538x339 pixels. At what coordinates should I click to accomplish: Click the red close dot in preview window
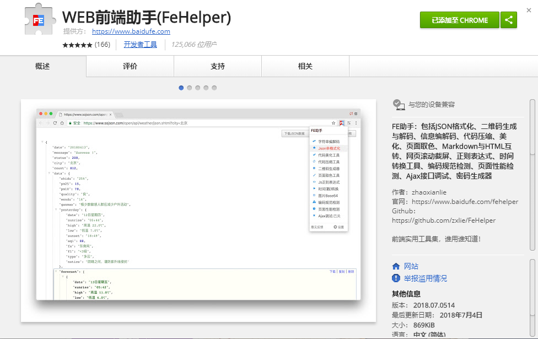(41, 114)
